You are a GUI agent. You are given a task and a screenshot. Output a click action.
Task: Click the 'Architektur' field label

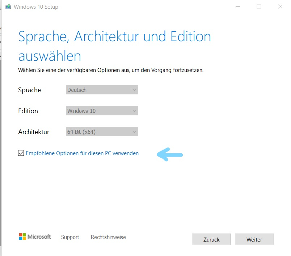click(x=34, y=132)
